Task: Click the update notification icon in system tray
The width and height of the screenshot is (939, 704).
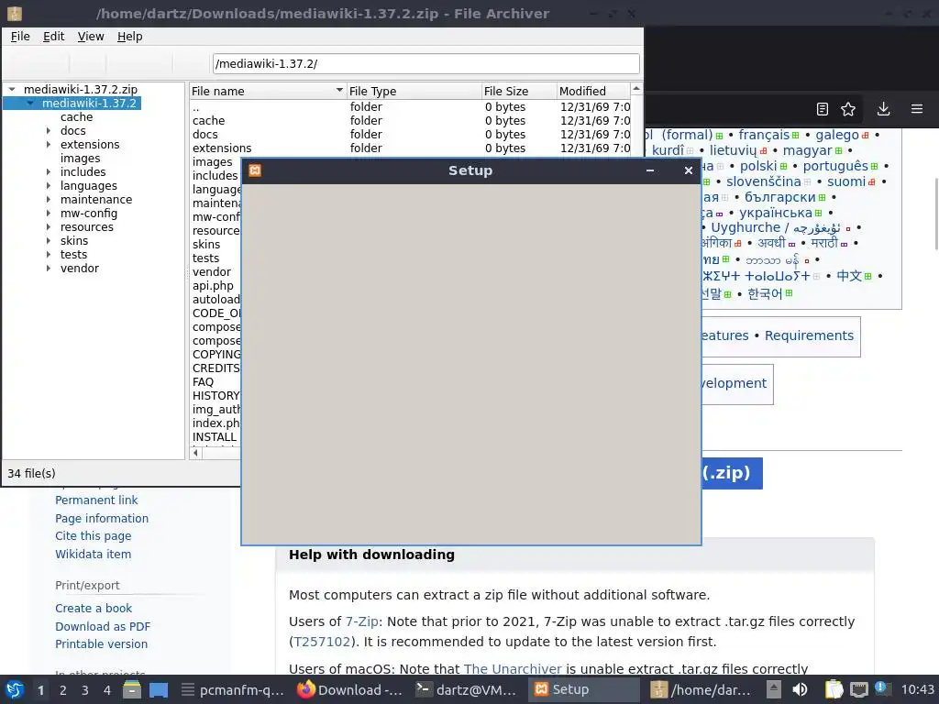Action: pyautogui.click(x=881, y=688)
